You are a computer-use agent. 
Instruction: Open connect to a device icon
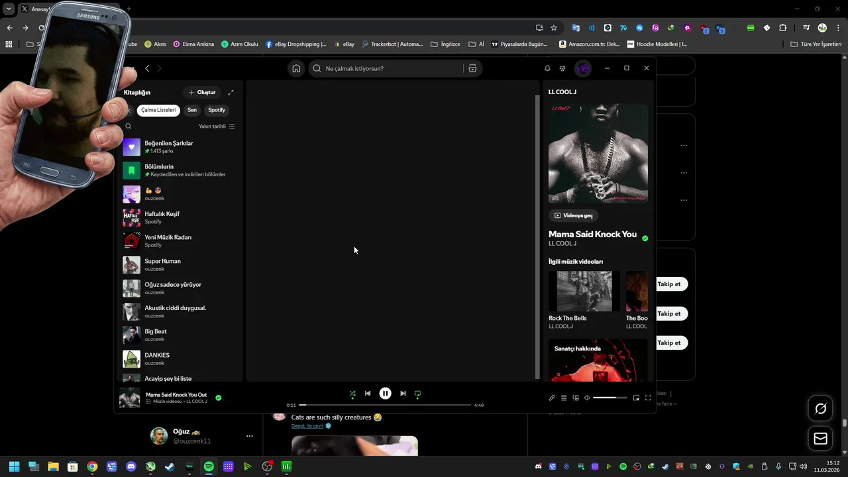click(x=576, y=398)
